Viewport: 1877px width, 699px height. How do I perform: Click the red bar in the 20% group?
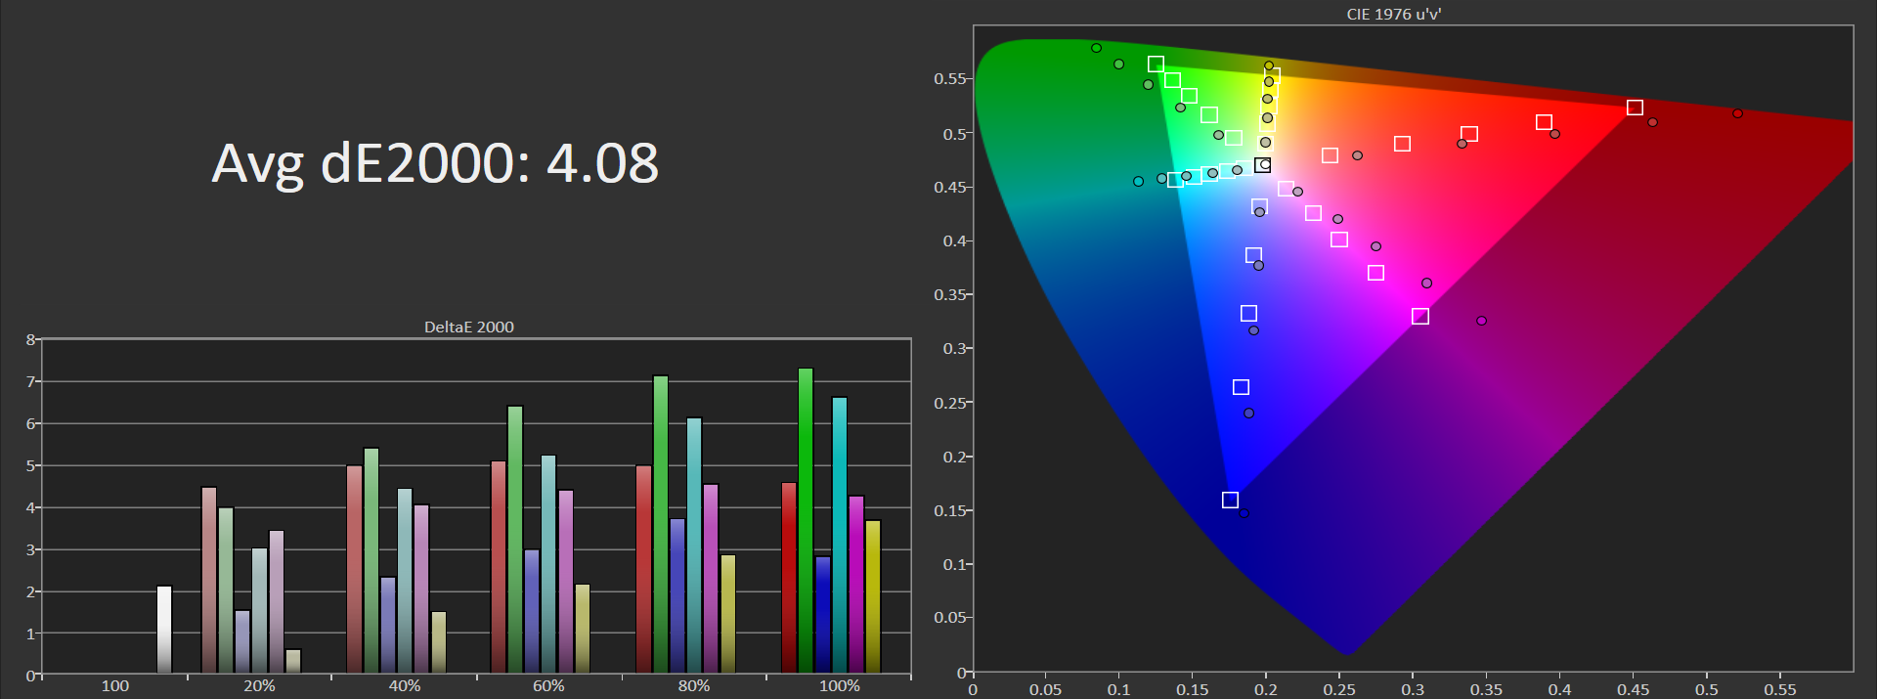pos(208,580)
